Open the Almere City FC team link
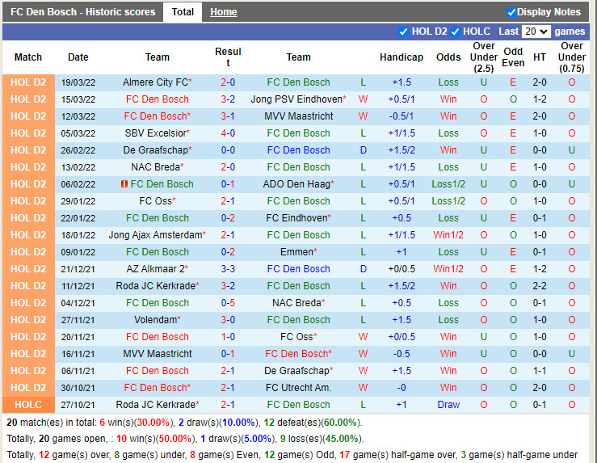Image resolution: width=597 pixels, height=463 pixels. pyautogui.click(x=154, y=82)
